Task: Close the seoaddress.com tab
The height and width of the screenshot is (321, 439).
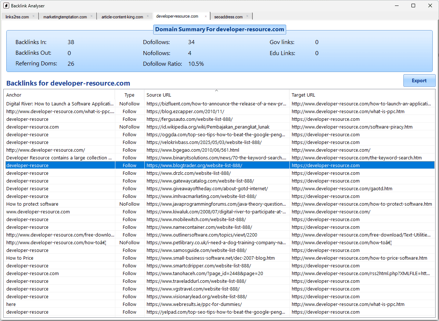Action: click(248, 16)
